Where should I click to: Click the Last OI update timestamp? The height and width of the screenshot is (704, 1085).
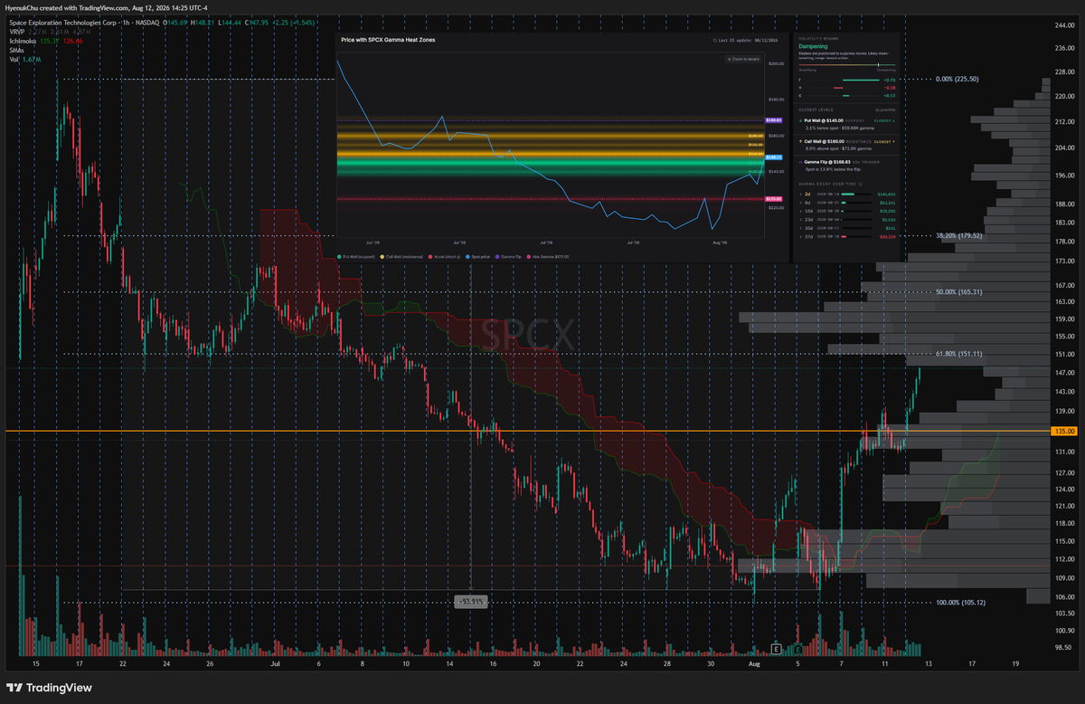coord(746,41)
